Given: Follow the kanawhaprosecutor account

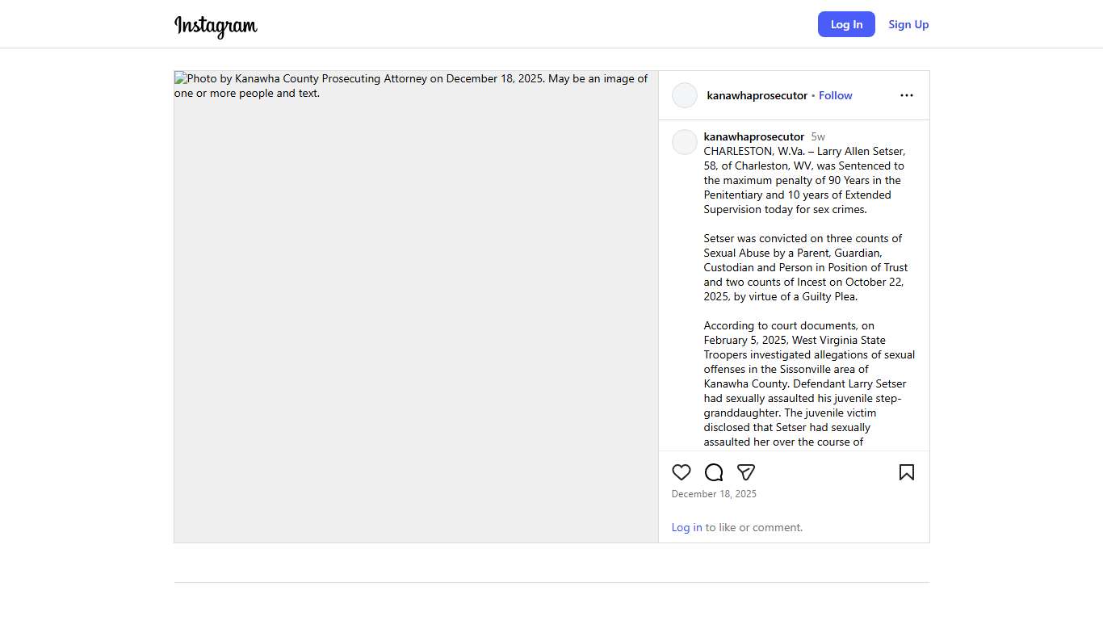Looking at the screenshot, I should (835, 95).
